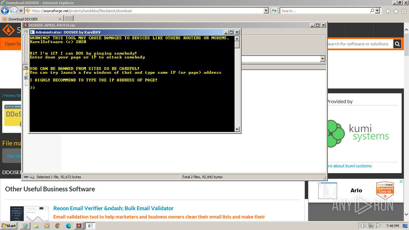Viewport: 409px width, 230px height.
Task: Click the DDOSER console scrollbar up arrow
Action: (x=237, y=38)
